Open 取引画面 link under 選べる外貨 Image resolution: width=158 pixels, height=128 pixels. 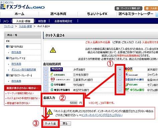pos(16,52)
